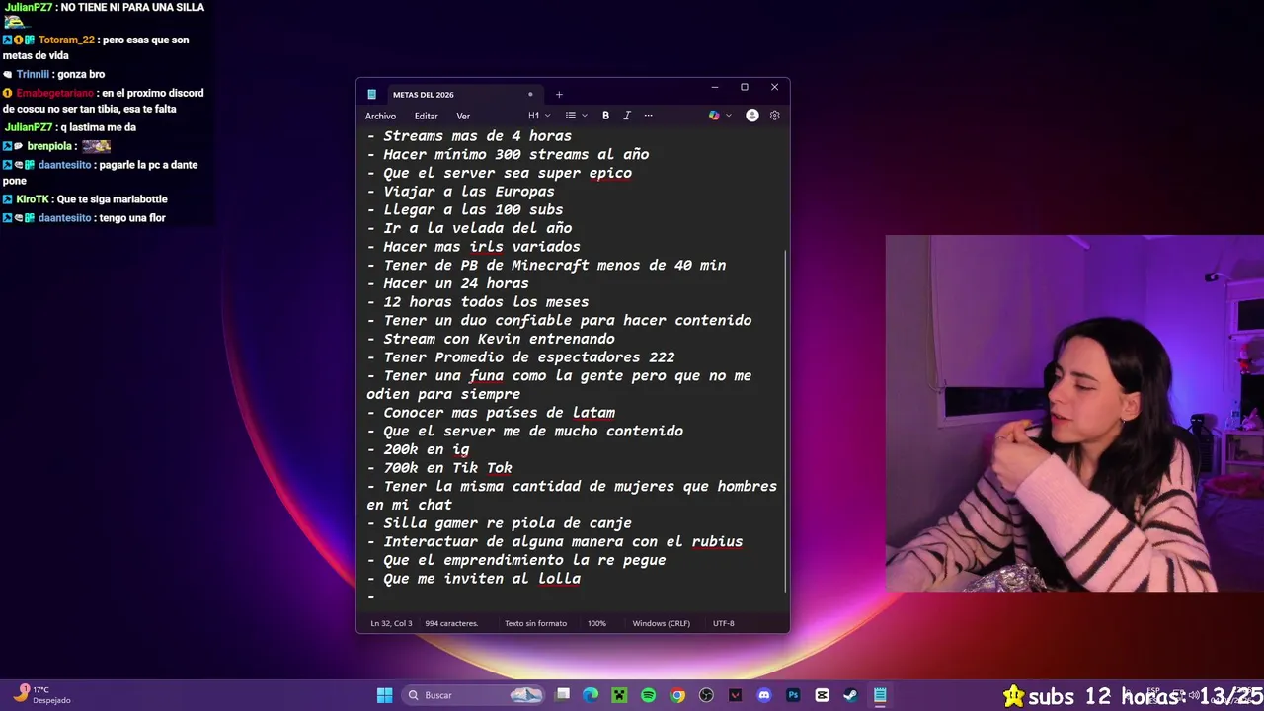Expand the Copilot dropdown arrow
The height and width of the screenshot is (711, 1264).
(729, 116)
